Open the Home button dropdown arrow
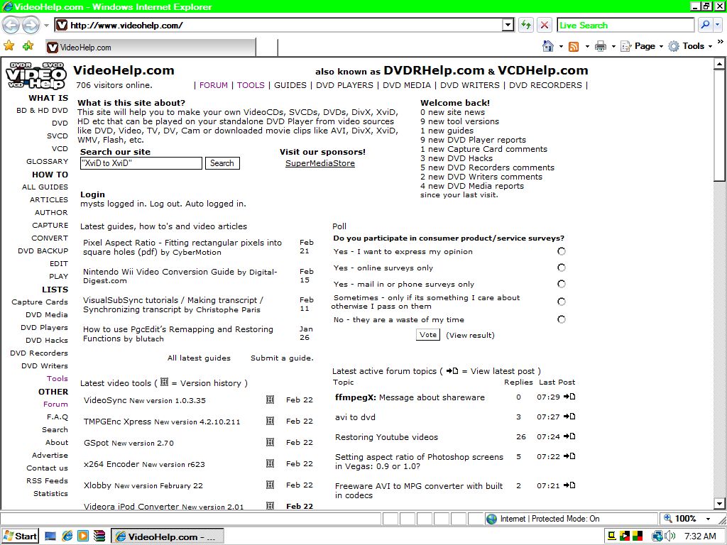 561,46
